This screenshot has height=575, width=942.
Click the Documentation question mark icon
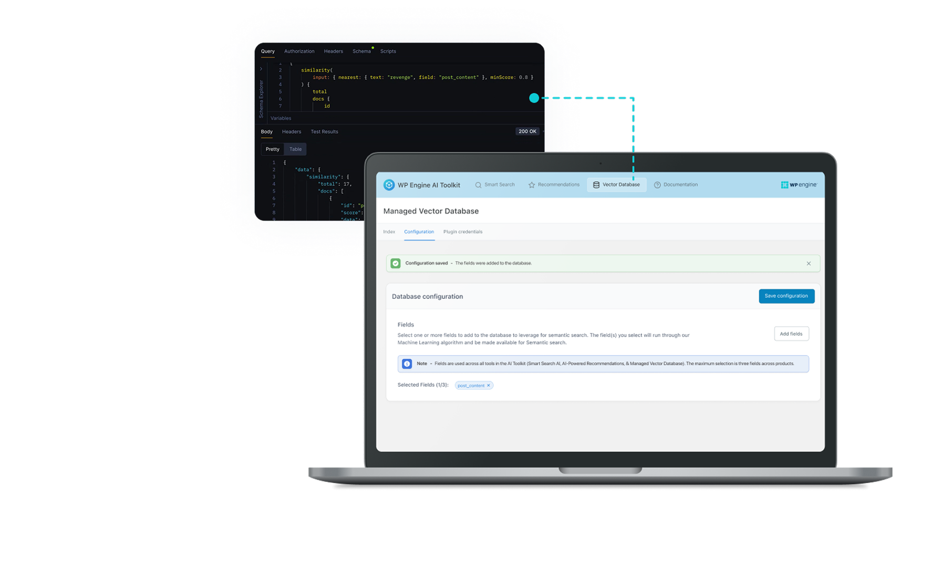[657, 185]
